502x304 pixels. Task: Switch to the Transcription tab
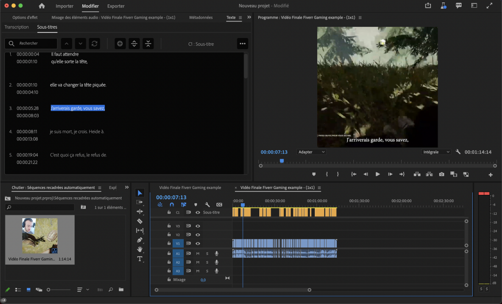[x=17, y=27]
